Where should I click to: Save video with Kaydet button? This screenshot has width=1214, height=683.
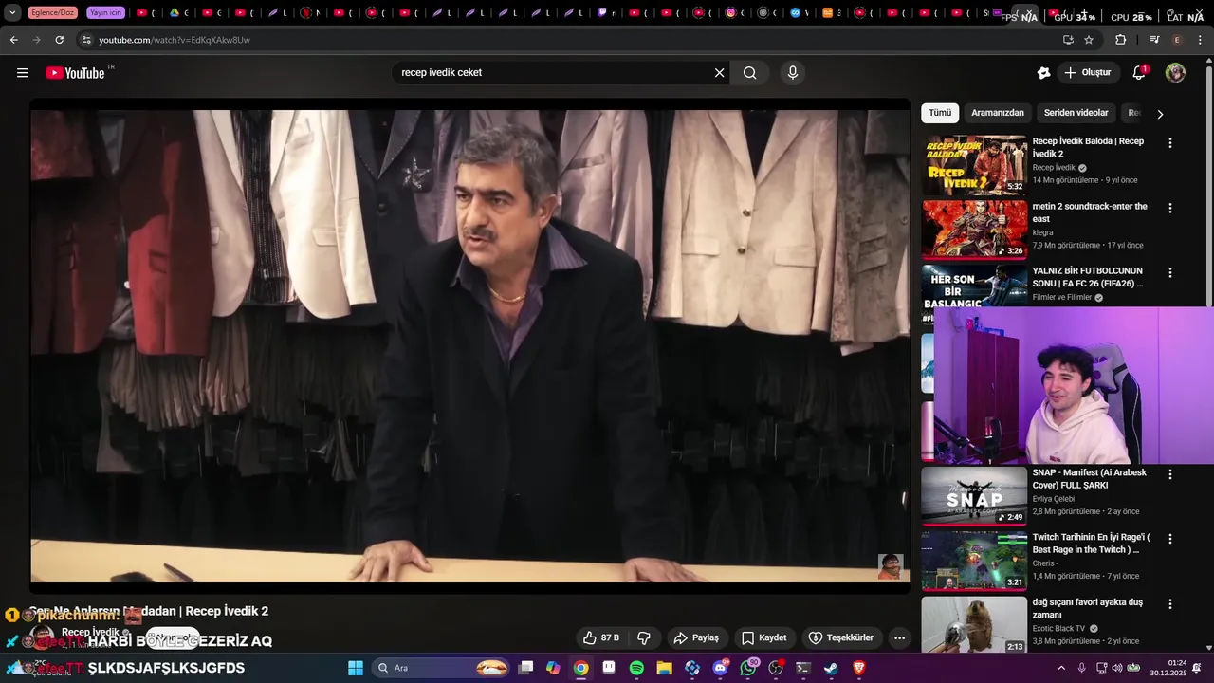pos(764,637)
